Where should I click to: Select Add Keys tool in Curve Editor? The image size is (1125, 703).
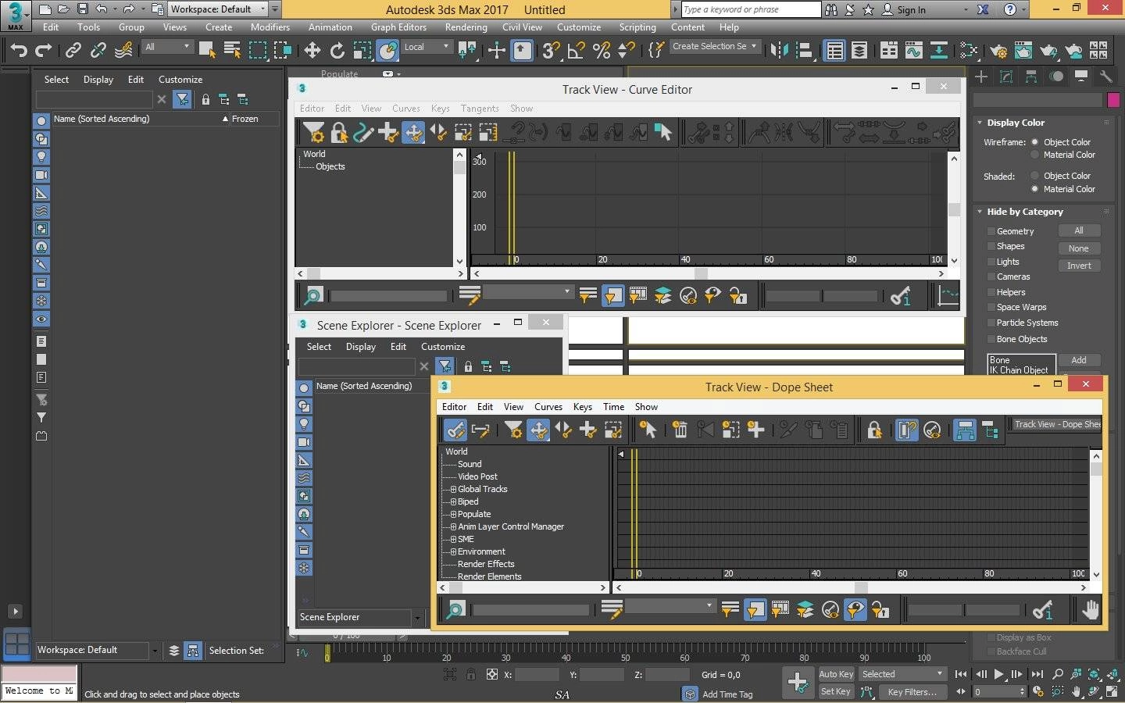(x=388, y=133)
